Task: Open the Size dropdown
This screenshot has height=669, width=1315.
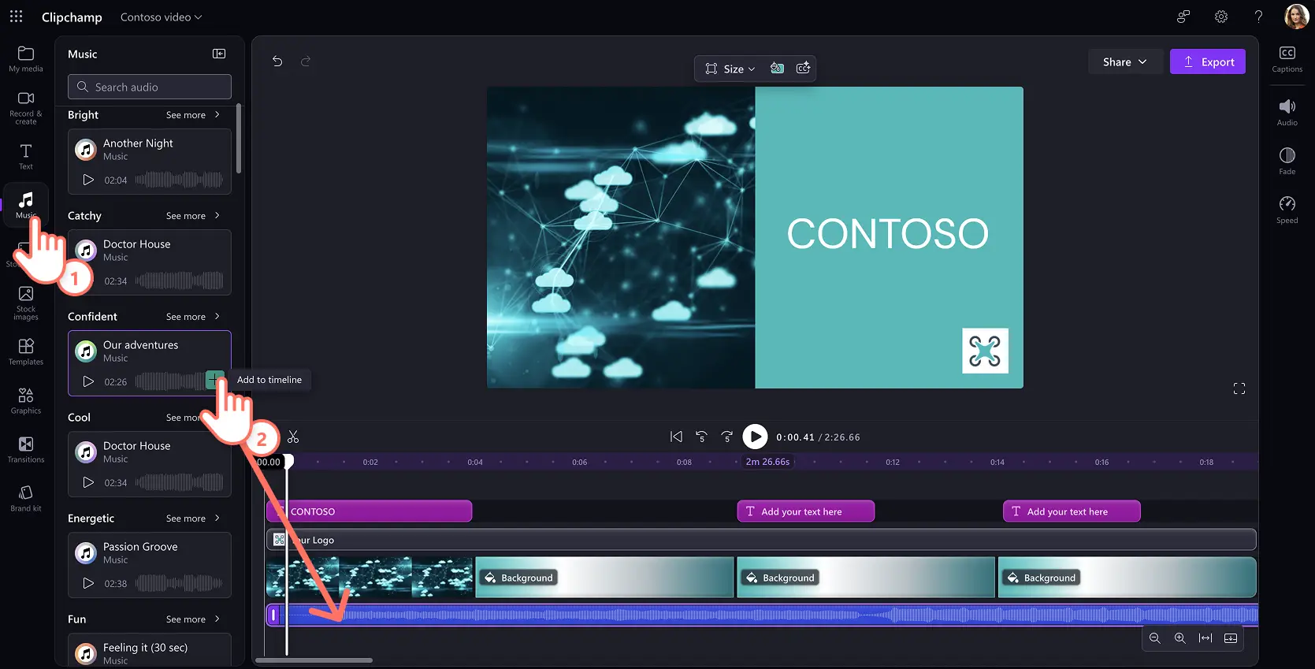Action: pyautogui.click(x=730, y=69)
